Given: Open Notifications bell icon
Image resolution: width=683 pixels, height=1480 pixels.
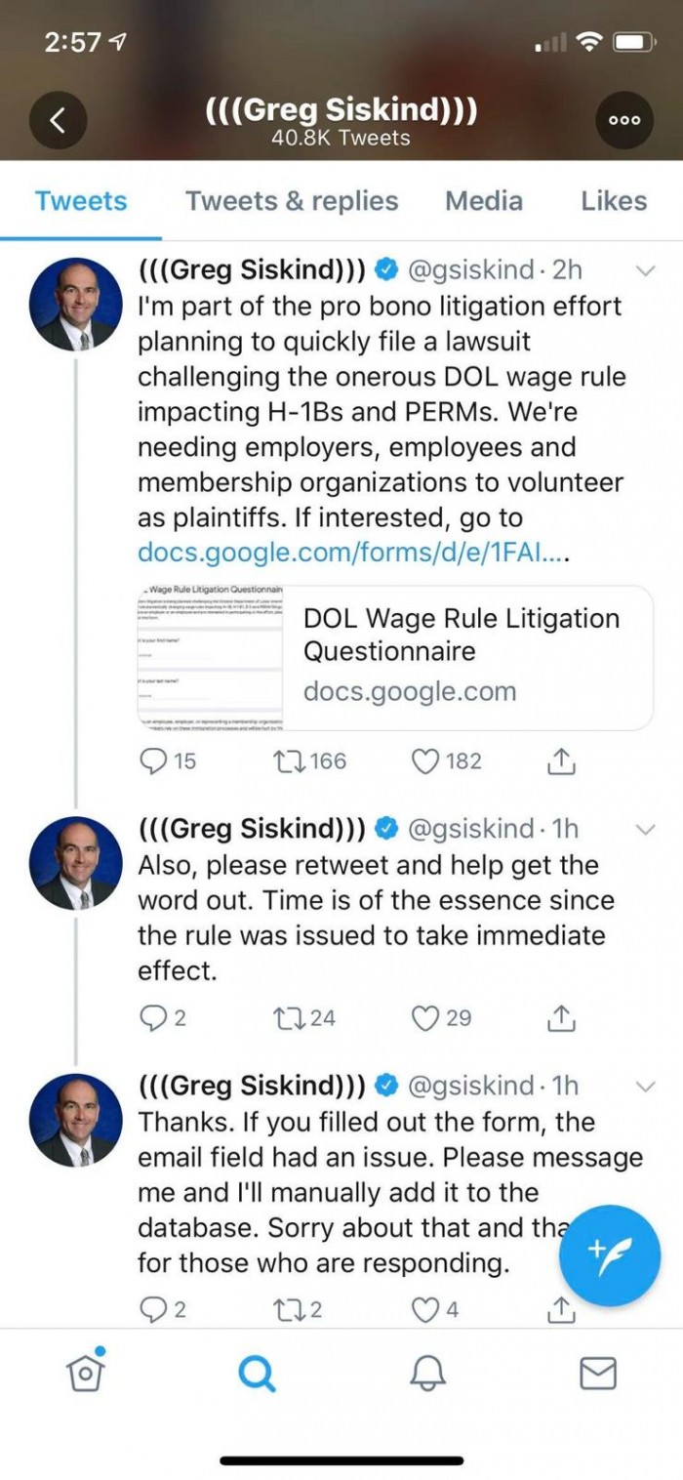Looking at the screenshot, I should coord(427,1374).
